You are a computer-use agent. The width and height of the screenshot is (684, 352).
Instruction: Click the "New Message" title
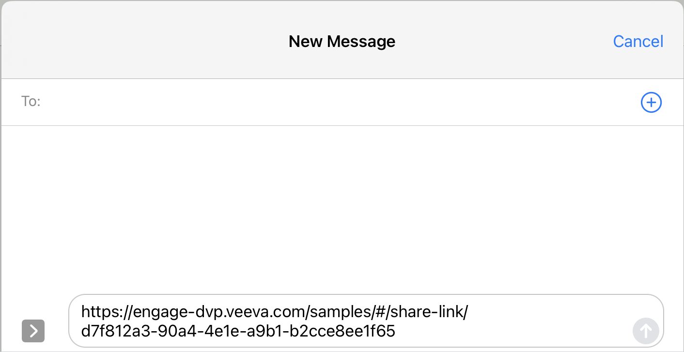(342, 42)
